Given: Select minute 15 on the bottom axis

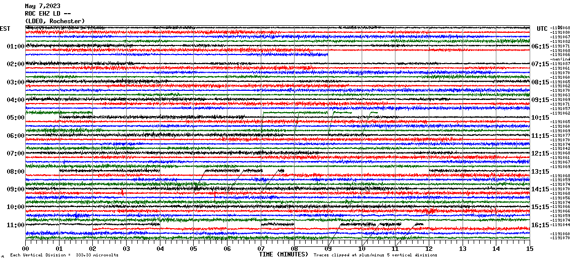Looking at the screenshot, I should click(529, 249).
